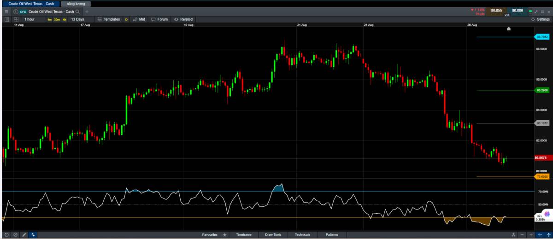Click the green market status indicator

pos(530,11)
